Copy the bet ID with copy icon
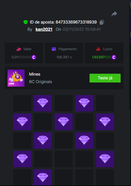This screenshot has width=131, height=186. pyautogui.click(x=102, y=22)
